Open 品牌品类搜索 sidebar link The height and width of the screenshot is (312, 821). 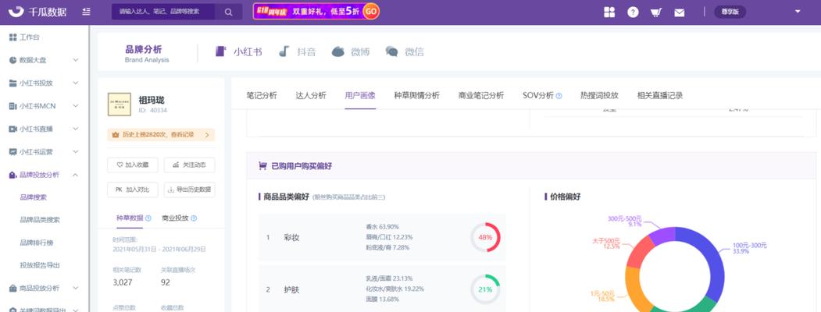[40, 220]
